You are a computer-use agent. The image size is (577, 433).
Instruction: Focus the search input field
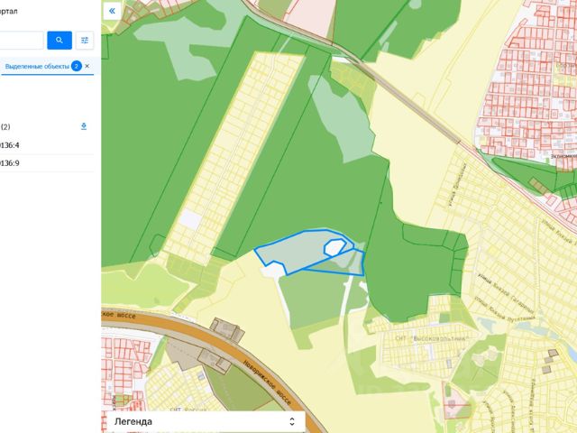[x=22, y=40]
